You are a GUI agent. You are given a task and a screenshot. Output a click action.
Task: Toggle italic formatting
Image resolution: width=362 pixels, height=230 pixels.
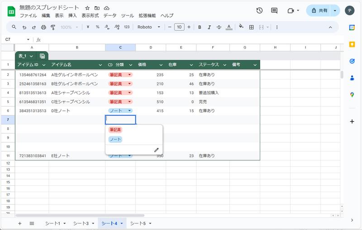pyautogui.click(x=209, y=27)
